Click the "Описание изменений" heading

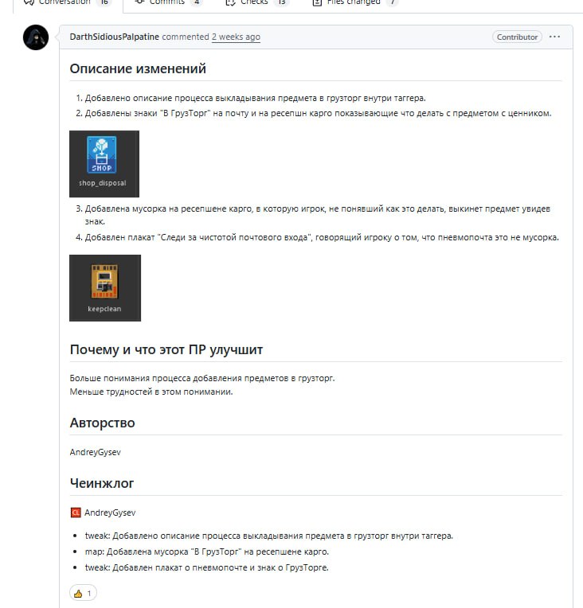point(138,69)
